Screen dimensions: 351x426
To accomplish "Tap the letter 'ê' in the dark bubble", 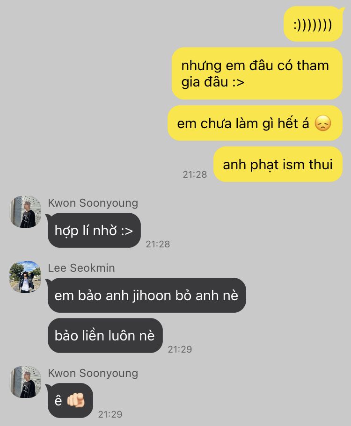I will click(x=58, y=400).
